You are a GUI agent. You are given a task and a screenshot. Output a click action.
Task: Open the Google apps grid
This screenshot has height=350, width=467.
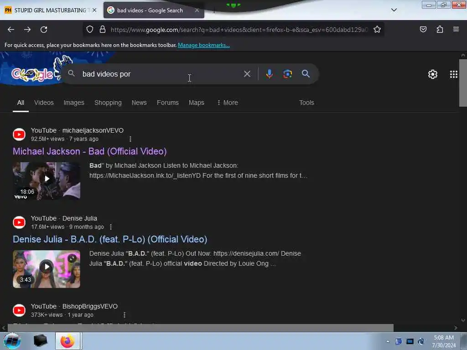[x=454, y=74]
